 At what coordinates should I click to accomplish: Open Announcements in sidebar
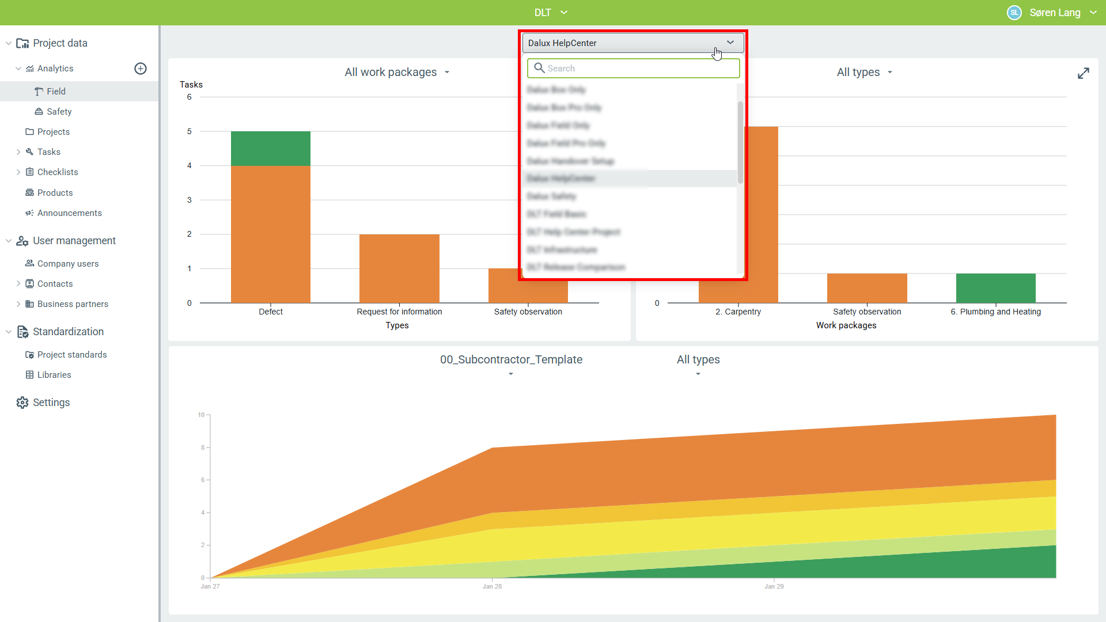(69, 213)
